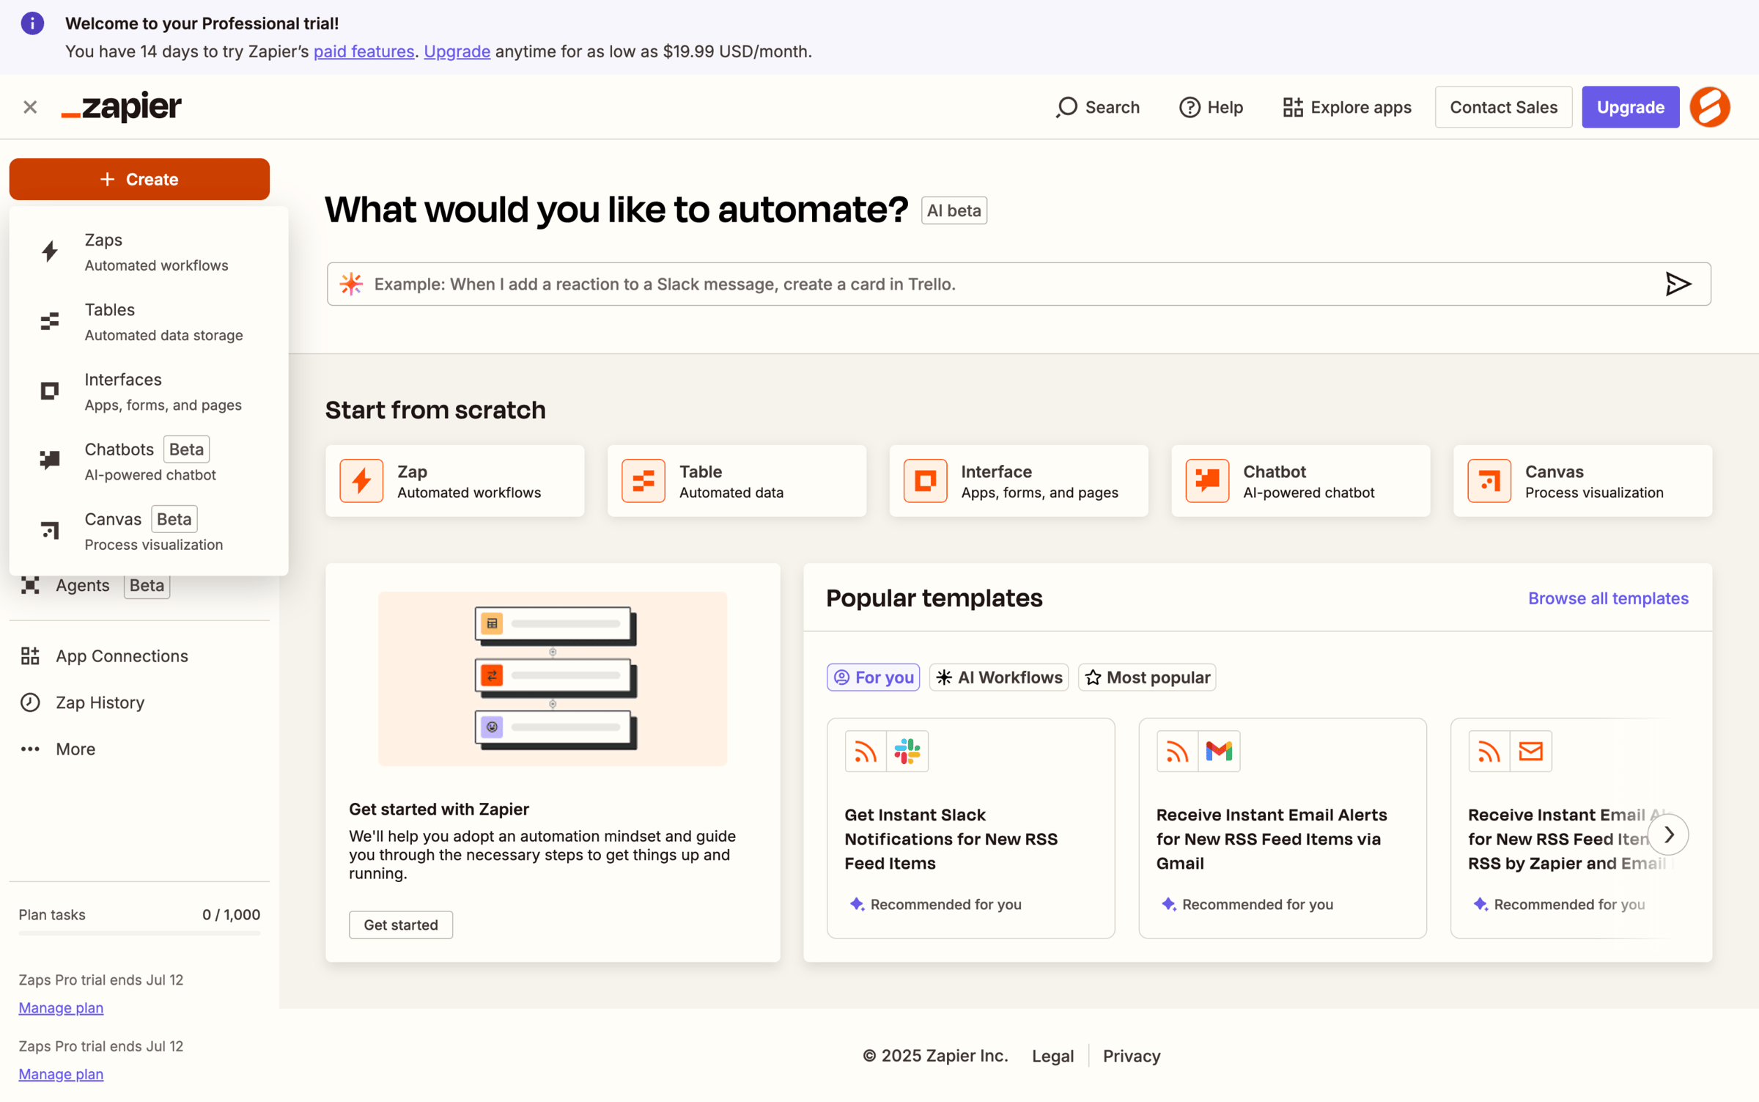1759x1102 pixels.
Task: Select Chatbots Beta from the Create menu
Action: pyautogui.click(x=149, y=460)
